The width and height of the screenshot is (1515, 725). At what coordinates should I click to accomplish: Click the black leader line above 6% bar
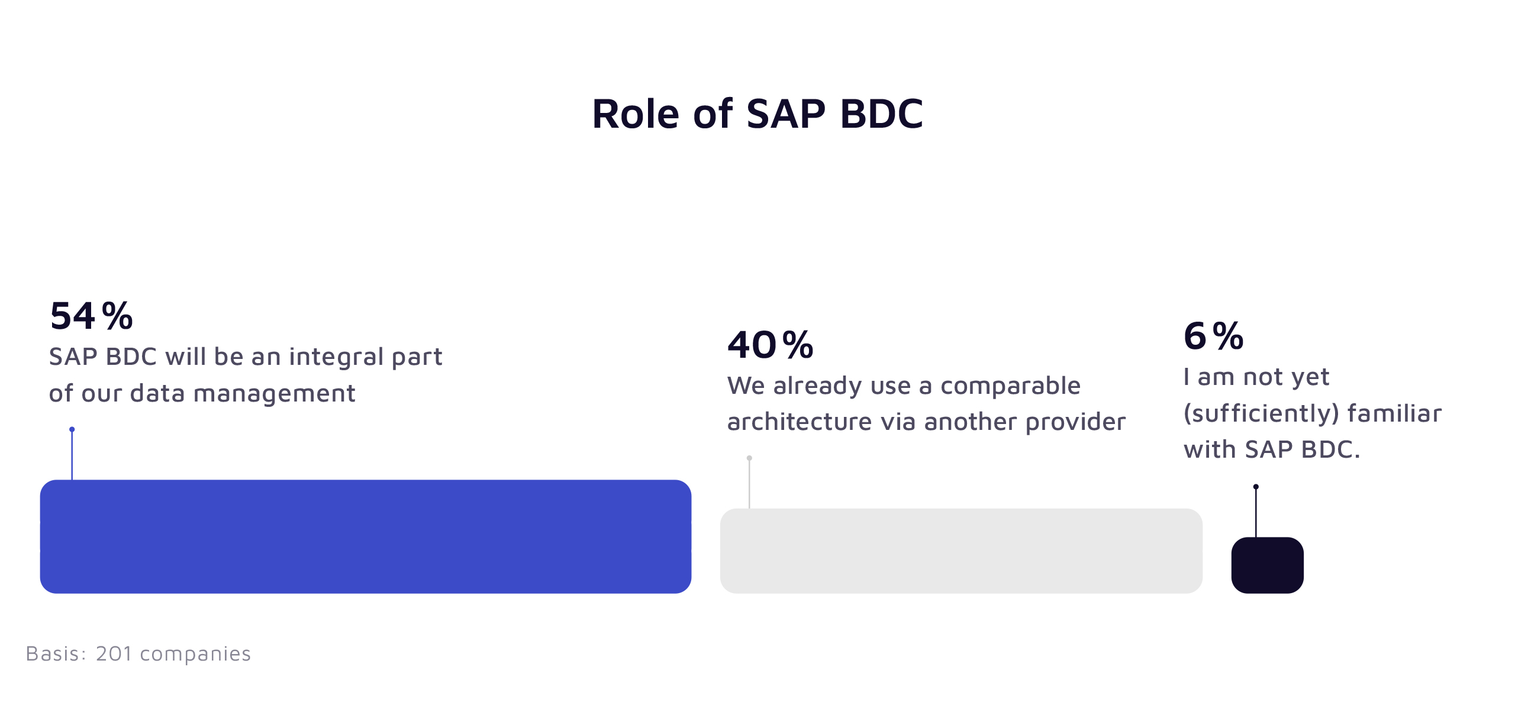1256,513
